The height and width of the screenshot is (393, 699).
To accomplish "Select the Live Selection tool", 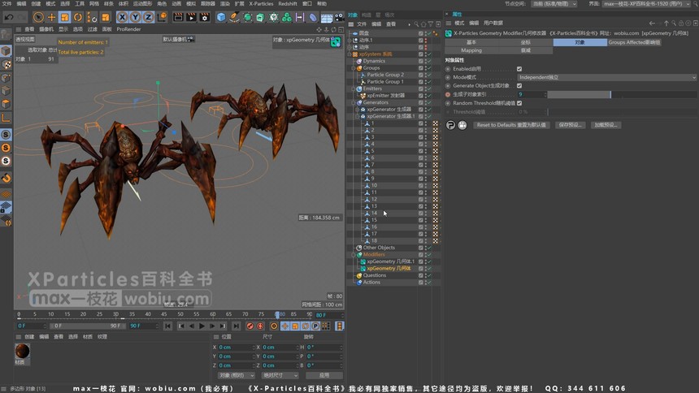I will [38, 17].
